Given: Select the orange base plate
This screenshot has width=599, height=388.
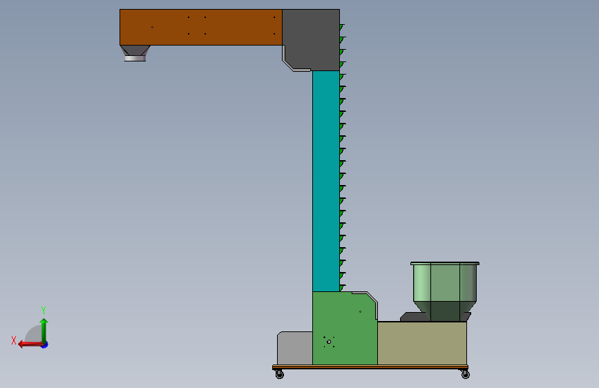Looking at the screenshot, I should coord(370,367).
